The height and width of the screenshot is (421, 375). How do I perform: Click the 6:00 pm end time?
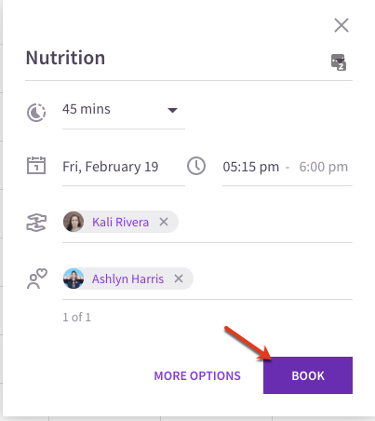(324, 167)
